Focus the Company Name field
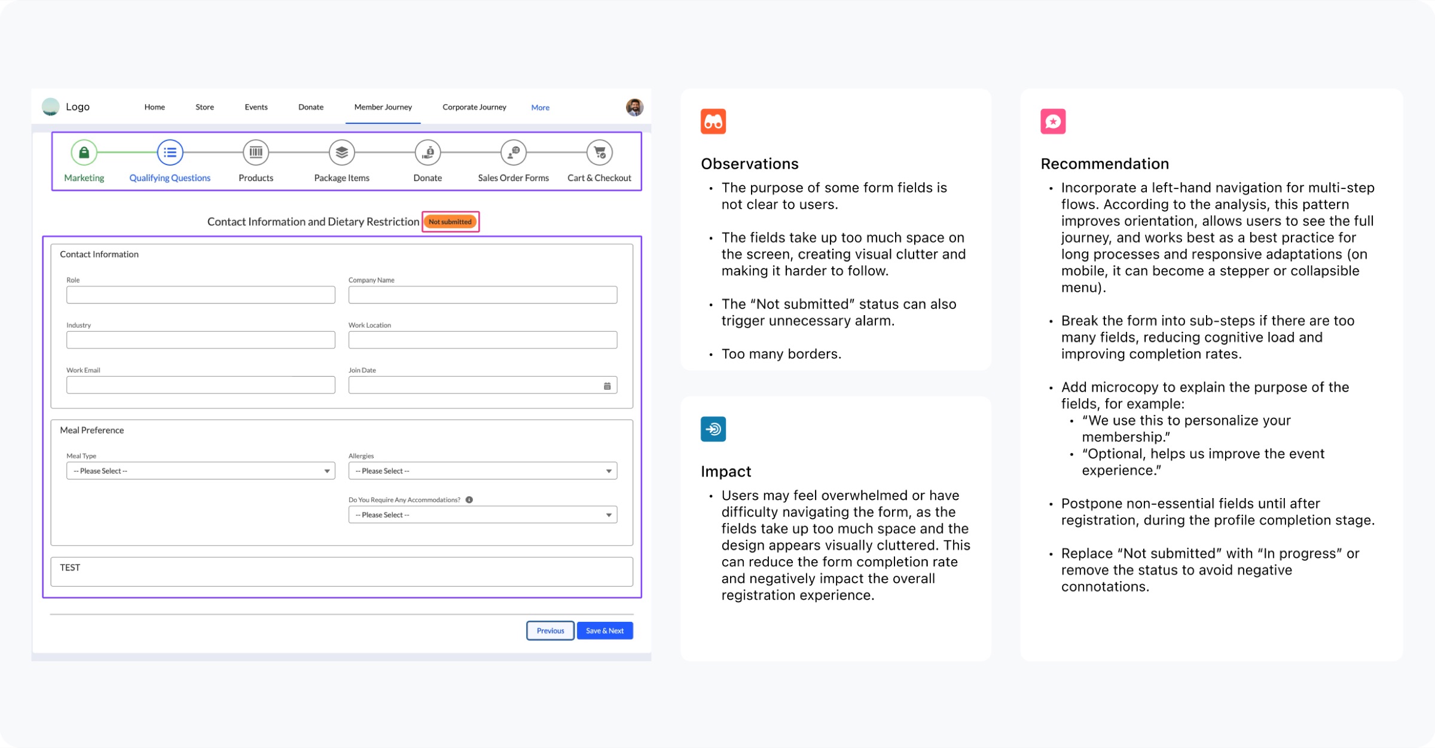Image resolution: width=1435 pixels, height=748 pixels. pos(483,295)
